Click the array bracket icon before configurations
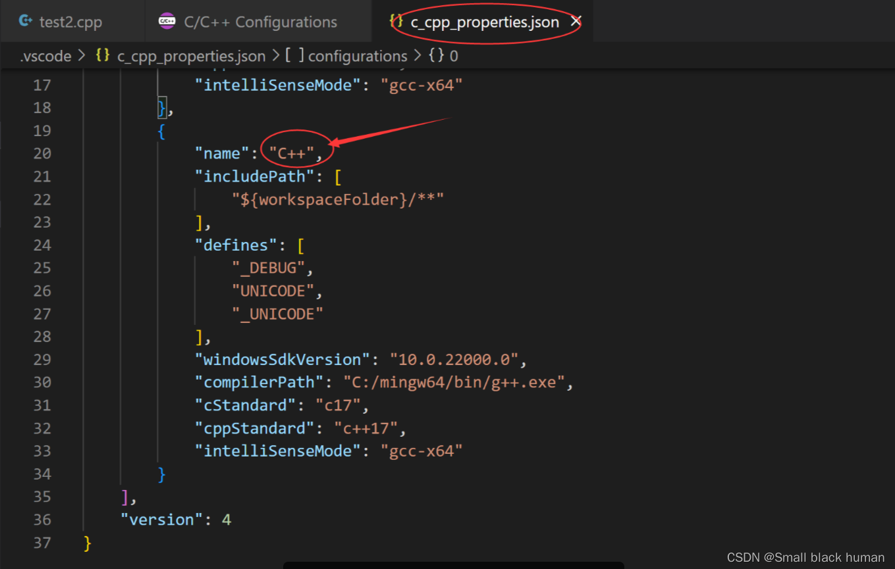The height and width of the screenshot is (569, 895). tap(294, 56)
